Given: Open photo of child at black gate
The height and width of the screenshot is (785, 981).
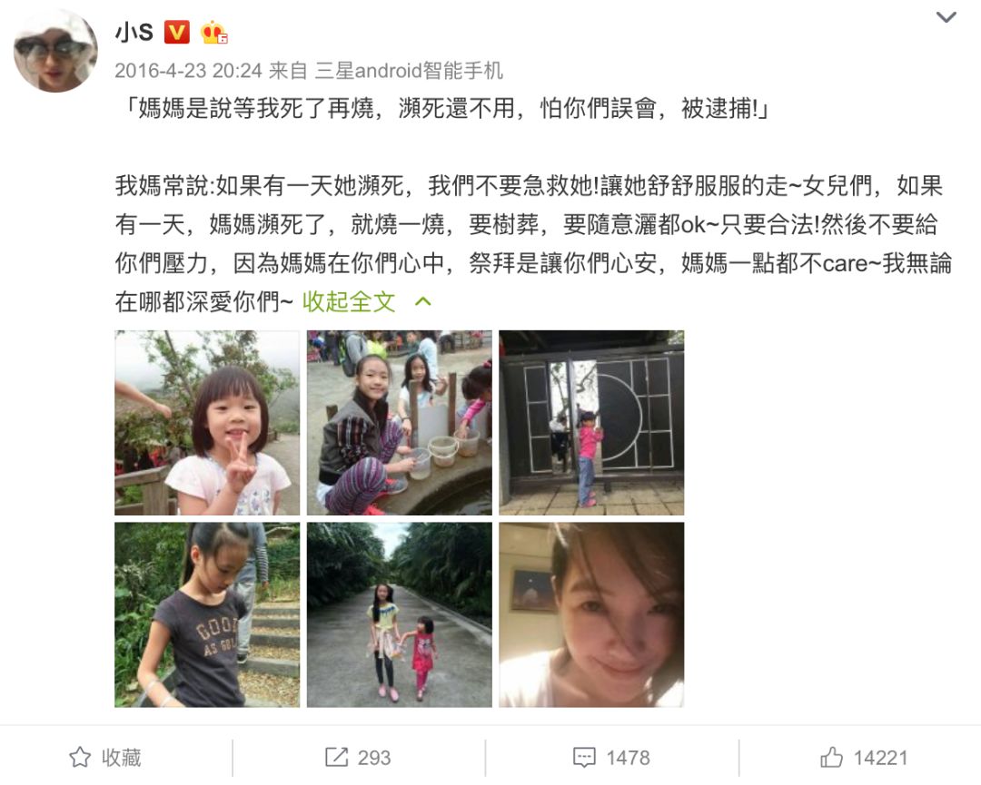Looking at the screenshot, I should 591,423.
